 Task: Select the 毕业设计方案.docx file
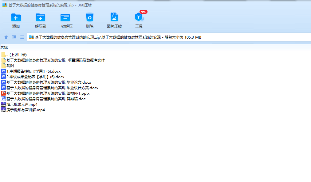pos(49,88)
